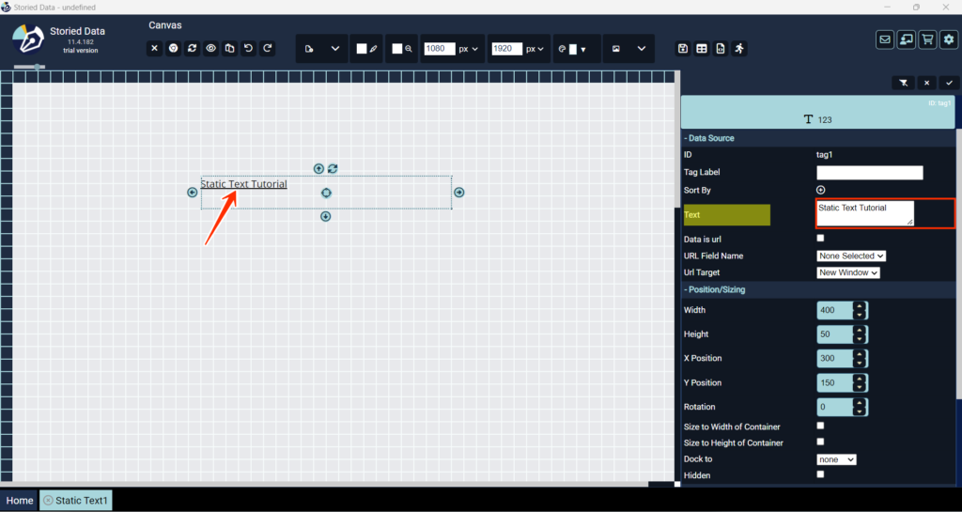
Task: Click the envelope mail icon
Action: [x=884, y=39]
